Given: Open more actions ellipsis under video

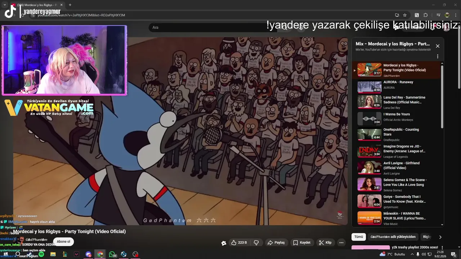Looking at the screenshot, I should (x=341, y=242).
